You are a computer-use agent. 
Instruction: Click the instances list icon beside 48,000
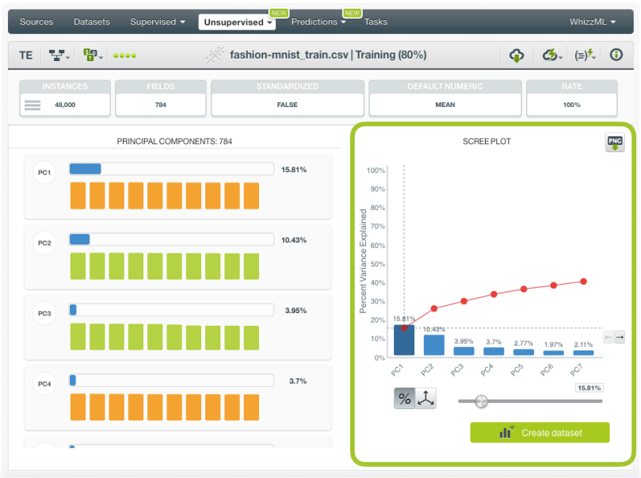32,105
